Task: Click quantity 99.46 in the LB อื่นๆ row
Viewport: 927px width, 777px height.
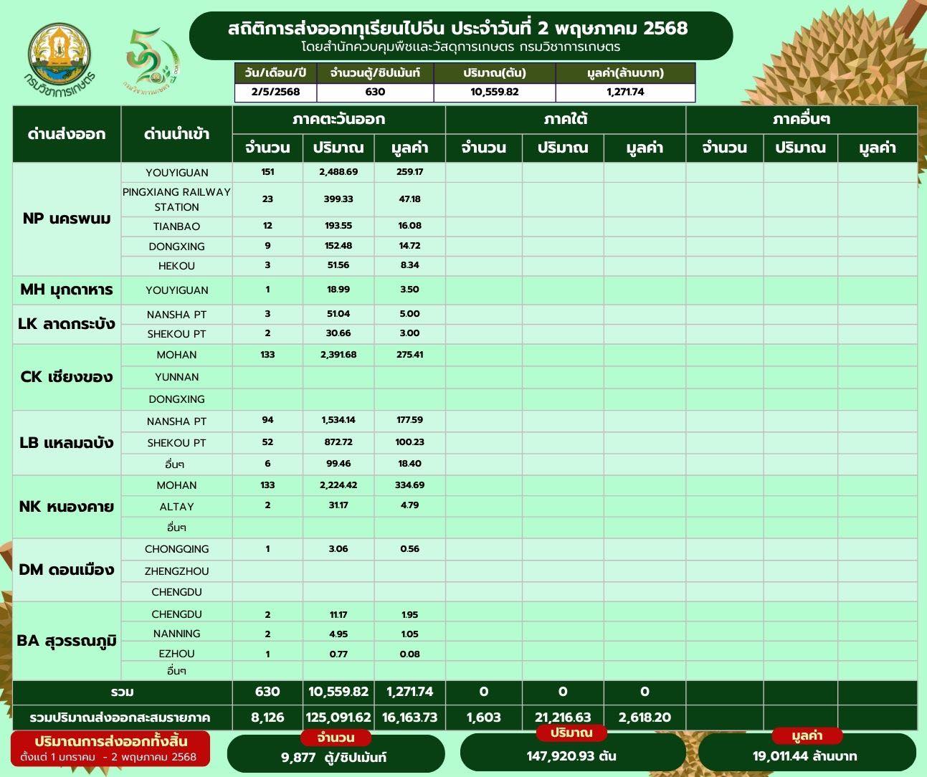Action: (338, 464)
